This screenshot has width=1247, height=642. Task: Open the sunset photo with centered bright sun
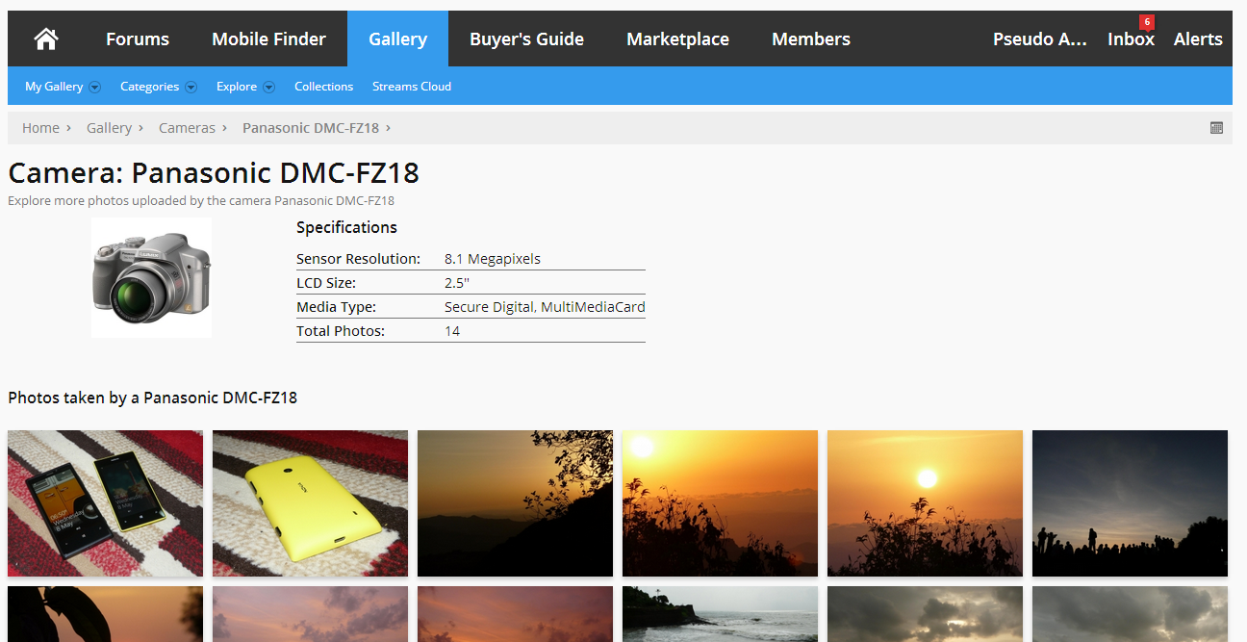coord(925,503)
